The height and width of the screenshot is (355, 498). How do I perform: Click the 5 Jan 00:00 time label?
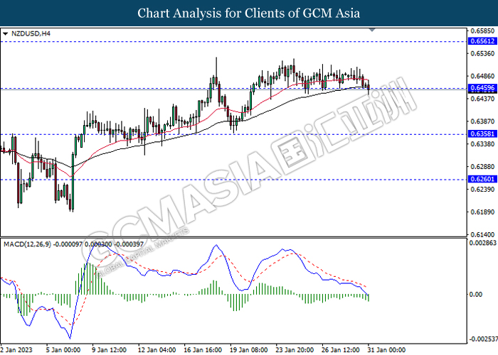click(x=63, y=349)
